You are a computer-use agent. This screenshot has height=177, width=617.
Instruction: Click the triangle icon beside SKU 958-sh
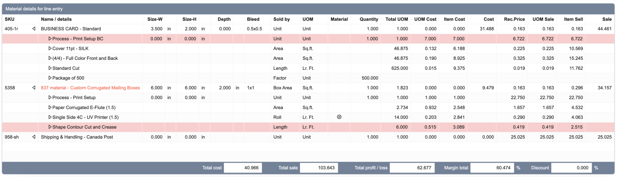(x=34, y=137)
